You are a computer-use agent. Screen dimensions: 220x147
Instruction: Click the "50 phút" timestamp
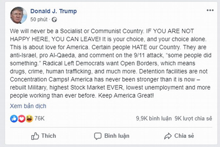tap(39, 19)
